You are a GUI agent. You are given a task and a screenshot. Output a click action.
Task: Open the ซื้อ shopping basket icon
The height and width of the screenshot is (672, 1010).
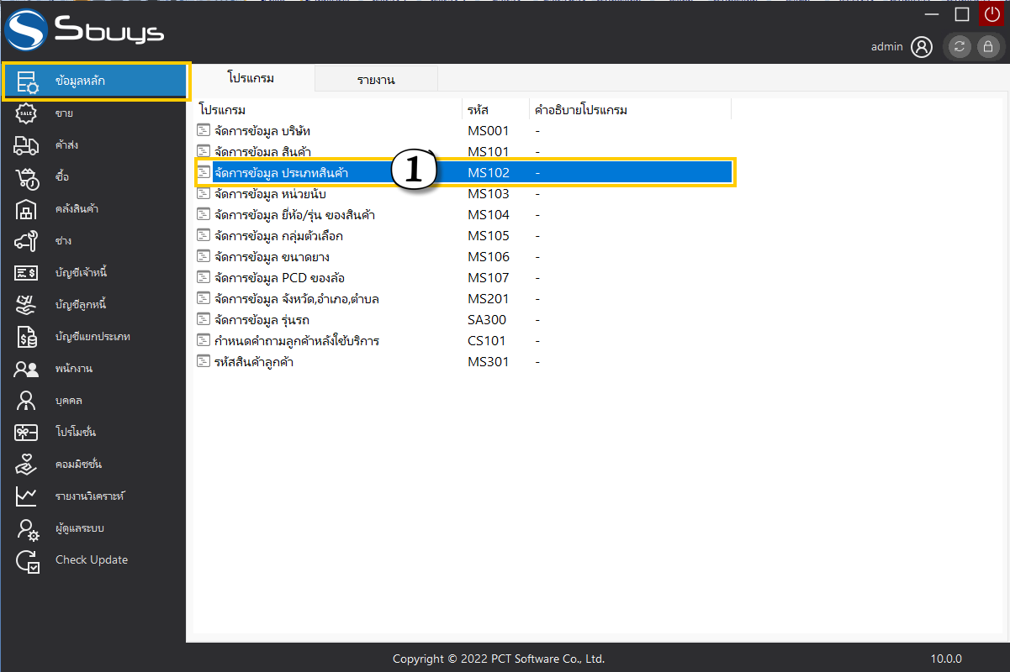[x=26, y=177]
